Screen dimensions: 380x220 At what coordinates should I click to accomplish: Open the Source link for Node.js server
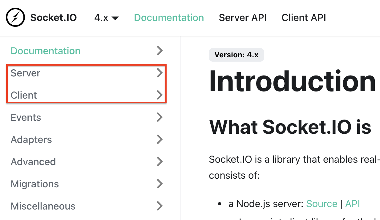[322, 204]
